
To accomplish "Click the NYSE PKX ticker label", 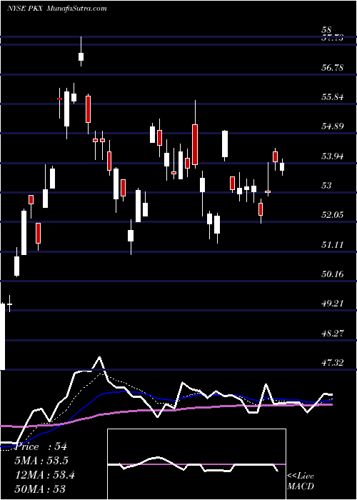I will 25,9.
